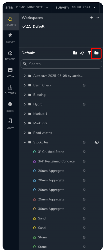
Task: Switch to the Media tab
Action: coord(10,72)
